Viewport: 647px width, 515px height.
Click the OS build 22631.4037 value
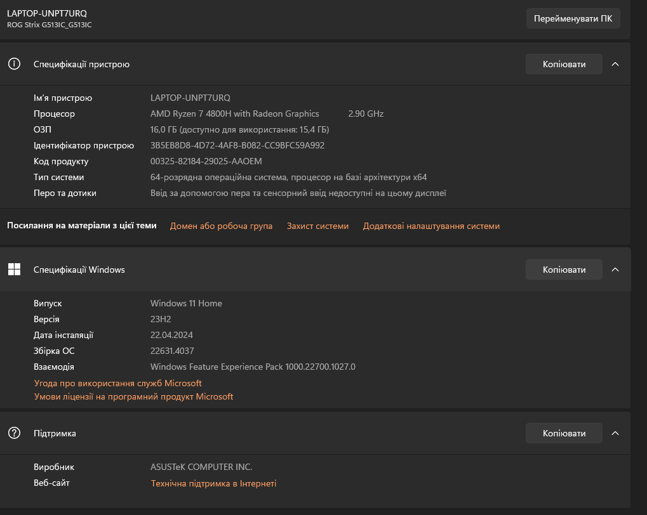click(x=172, y=351)
